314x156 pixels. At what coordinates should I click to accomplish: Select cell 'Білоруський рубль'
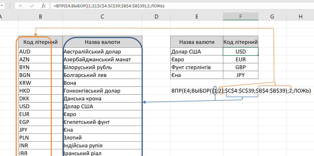[102, 67]
